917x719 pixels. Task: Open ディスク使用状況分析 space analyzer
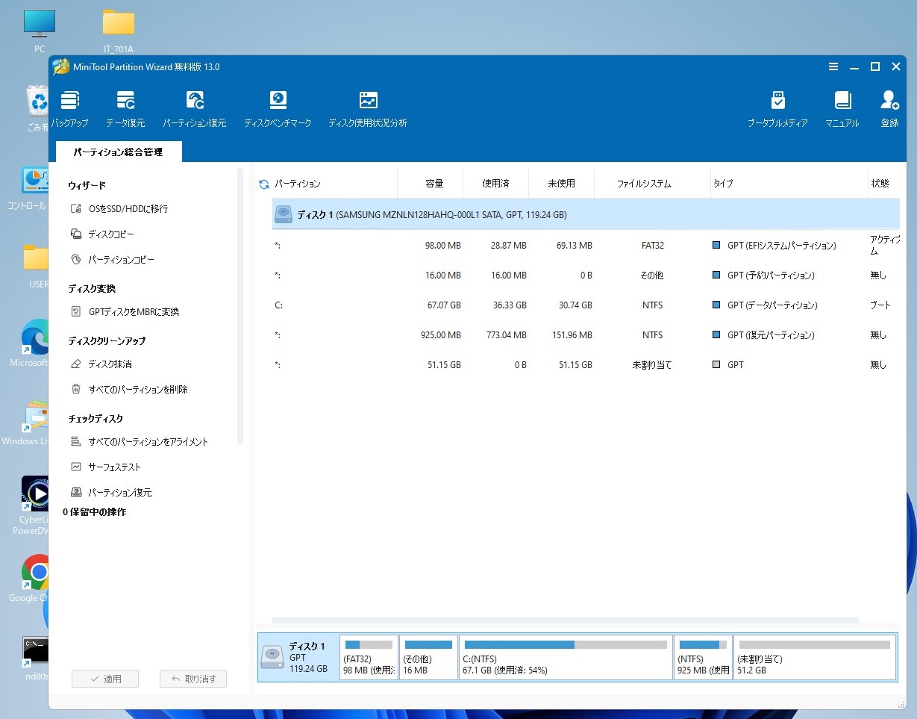[x=368, y=109]
